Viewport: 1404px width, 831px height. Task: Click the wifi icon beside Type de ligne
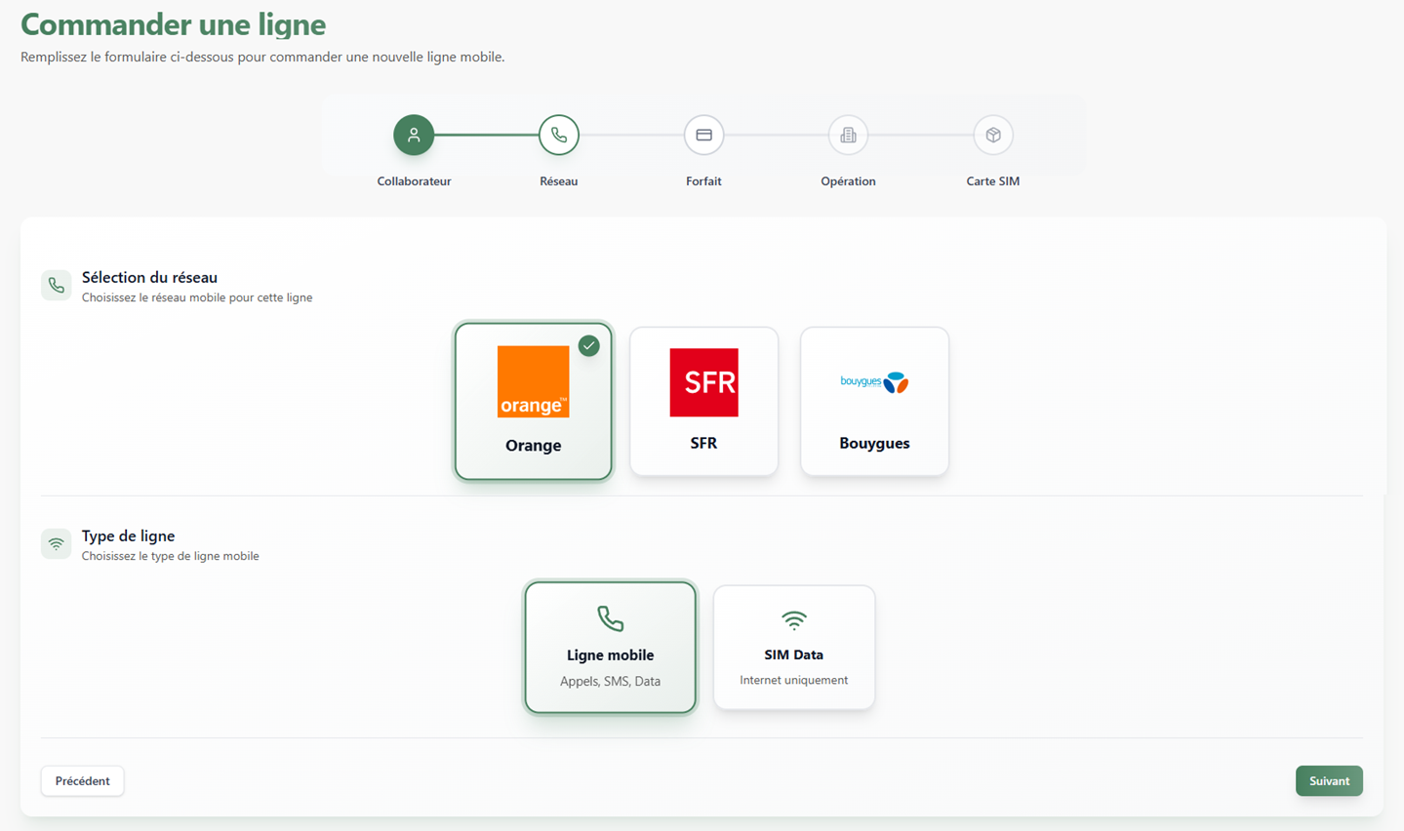coord(57,544)
